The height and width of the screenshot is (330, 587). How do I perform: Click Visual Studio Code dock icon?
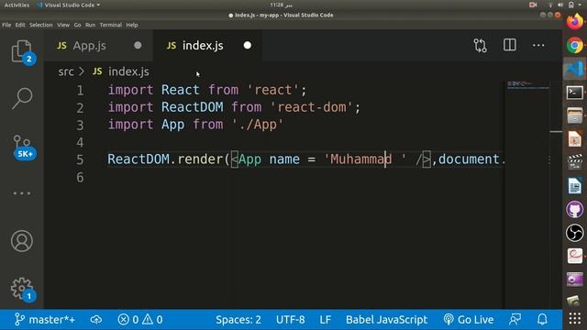point(575,69)
